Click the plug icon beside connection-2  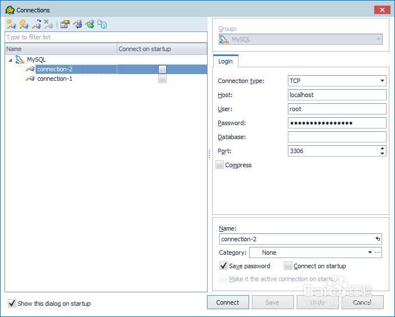[30, 69]
